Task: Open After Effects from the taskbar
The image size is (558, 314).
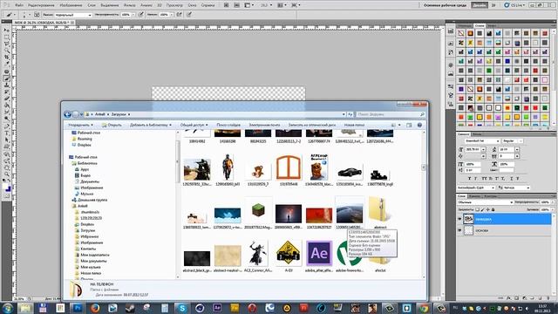Action: (x=217, y=308)
